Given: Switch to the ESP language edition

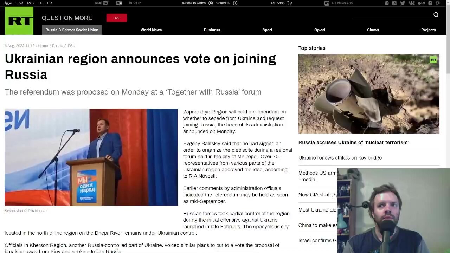Looking at the screenshot, I should pyautogui.click(x=20, y=3).
